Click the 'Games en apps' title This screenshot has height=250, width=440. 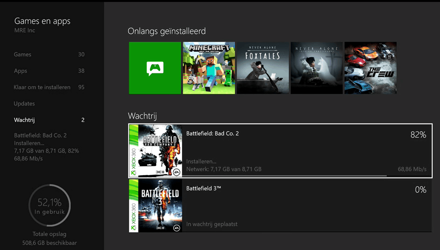pyautogui.click(x=42, y=21)
